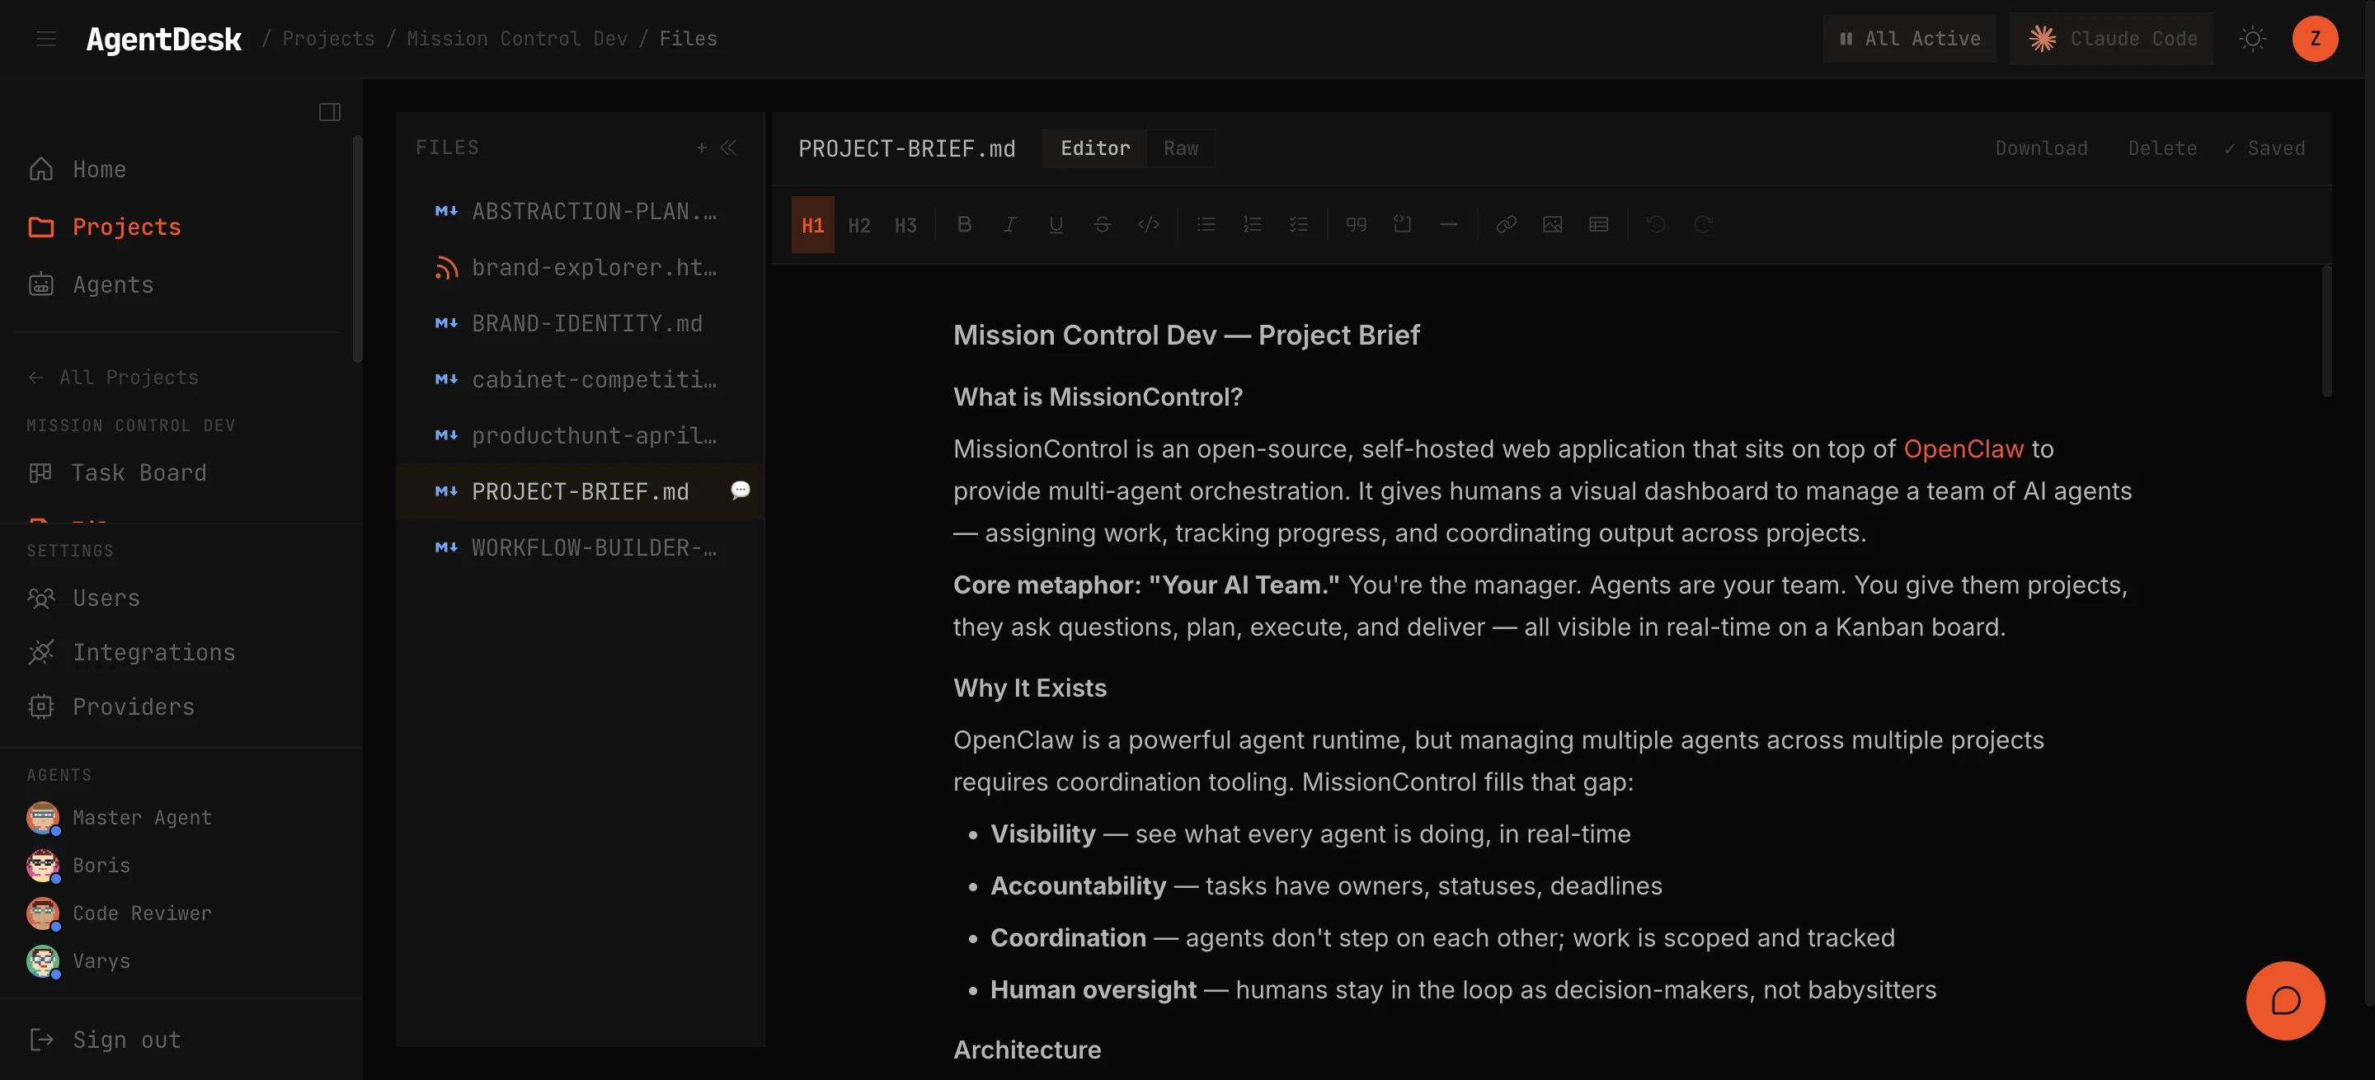Insert inline code with the code icon
2375x1080 pixels.
(x=1148, y=225)
